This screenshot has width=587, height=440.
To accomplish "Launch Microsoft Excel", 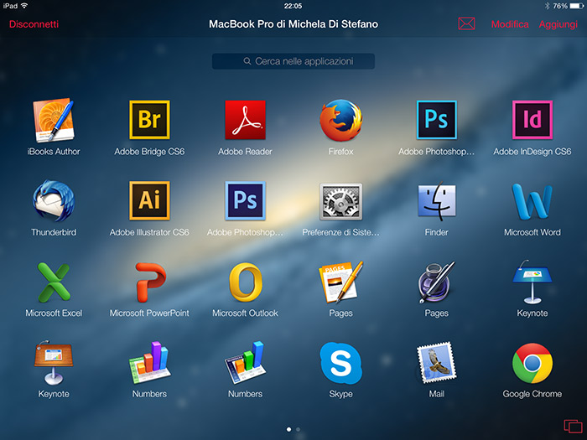I will (x=54, y=282).
